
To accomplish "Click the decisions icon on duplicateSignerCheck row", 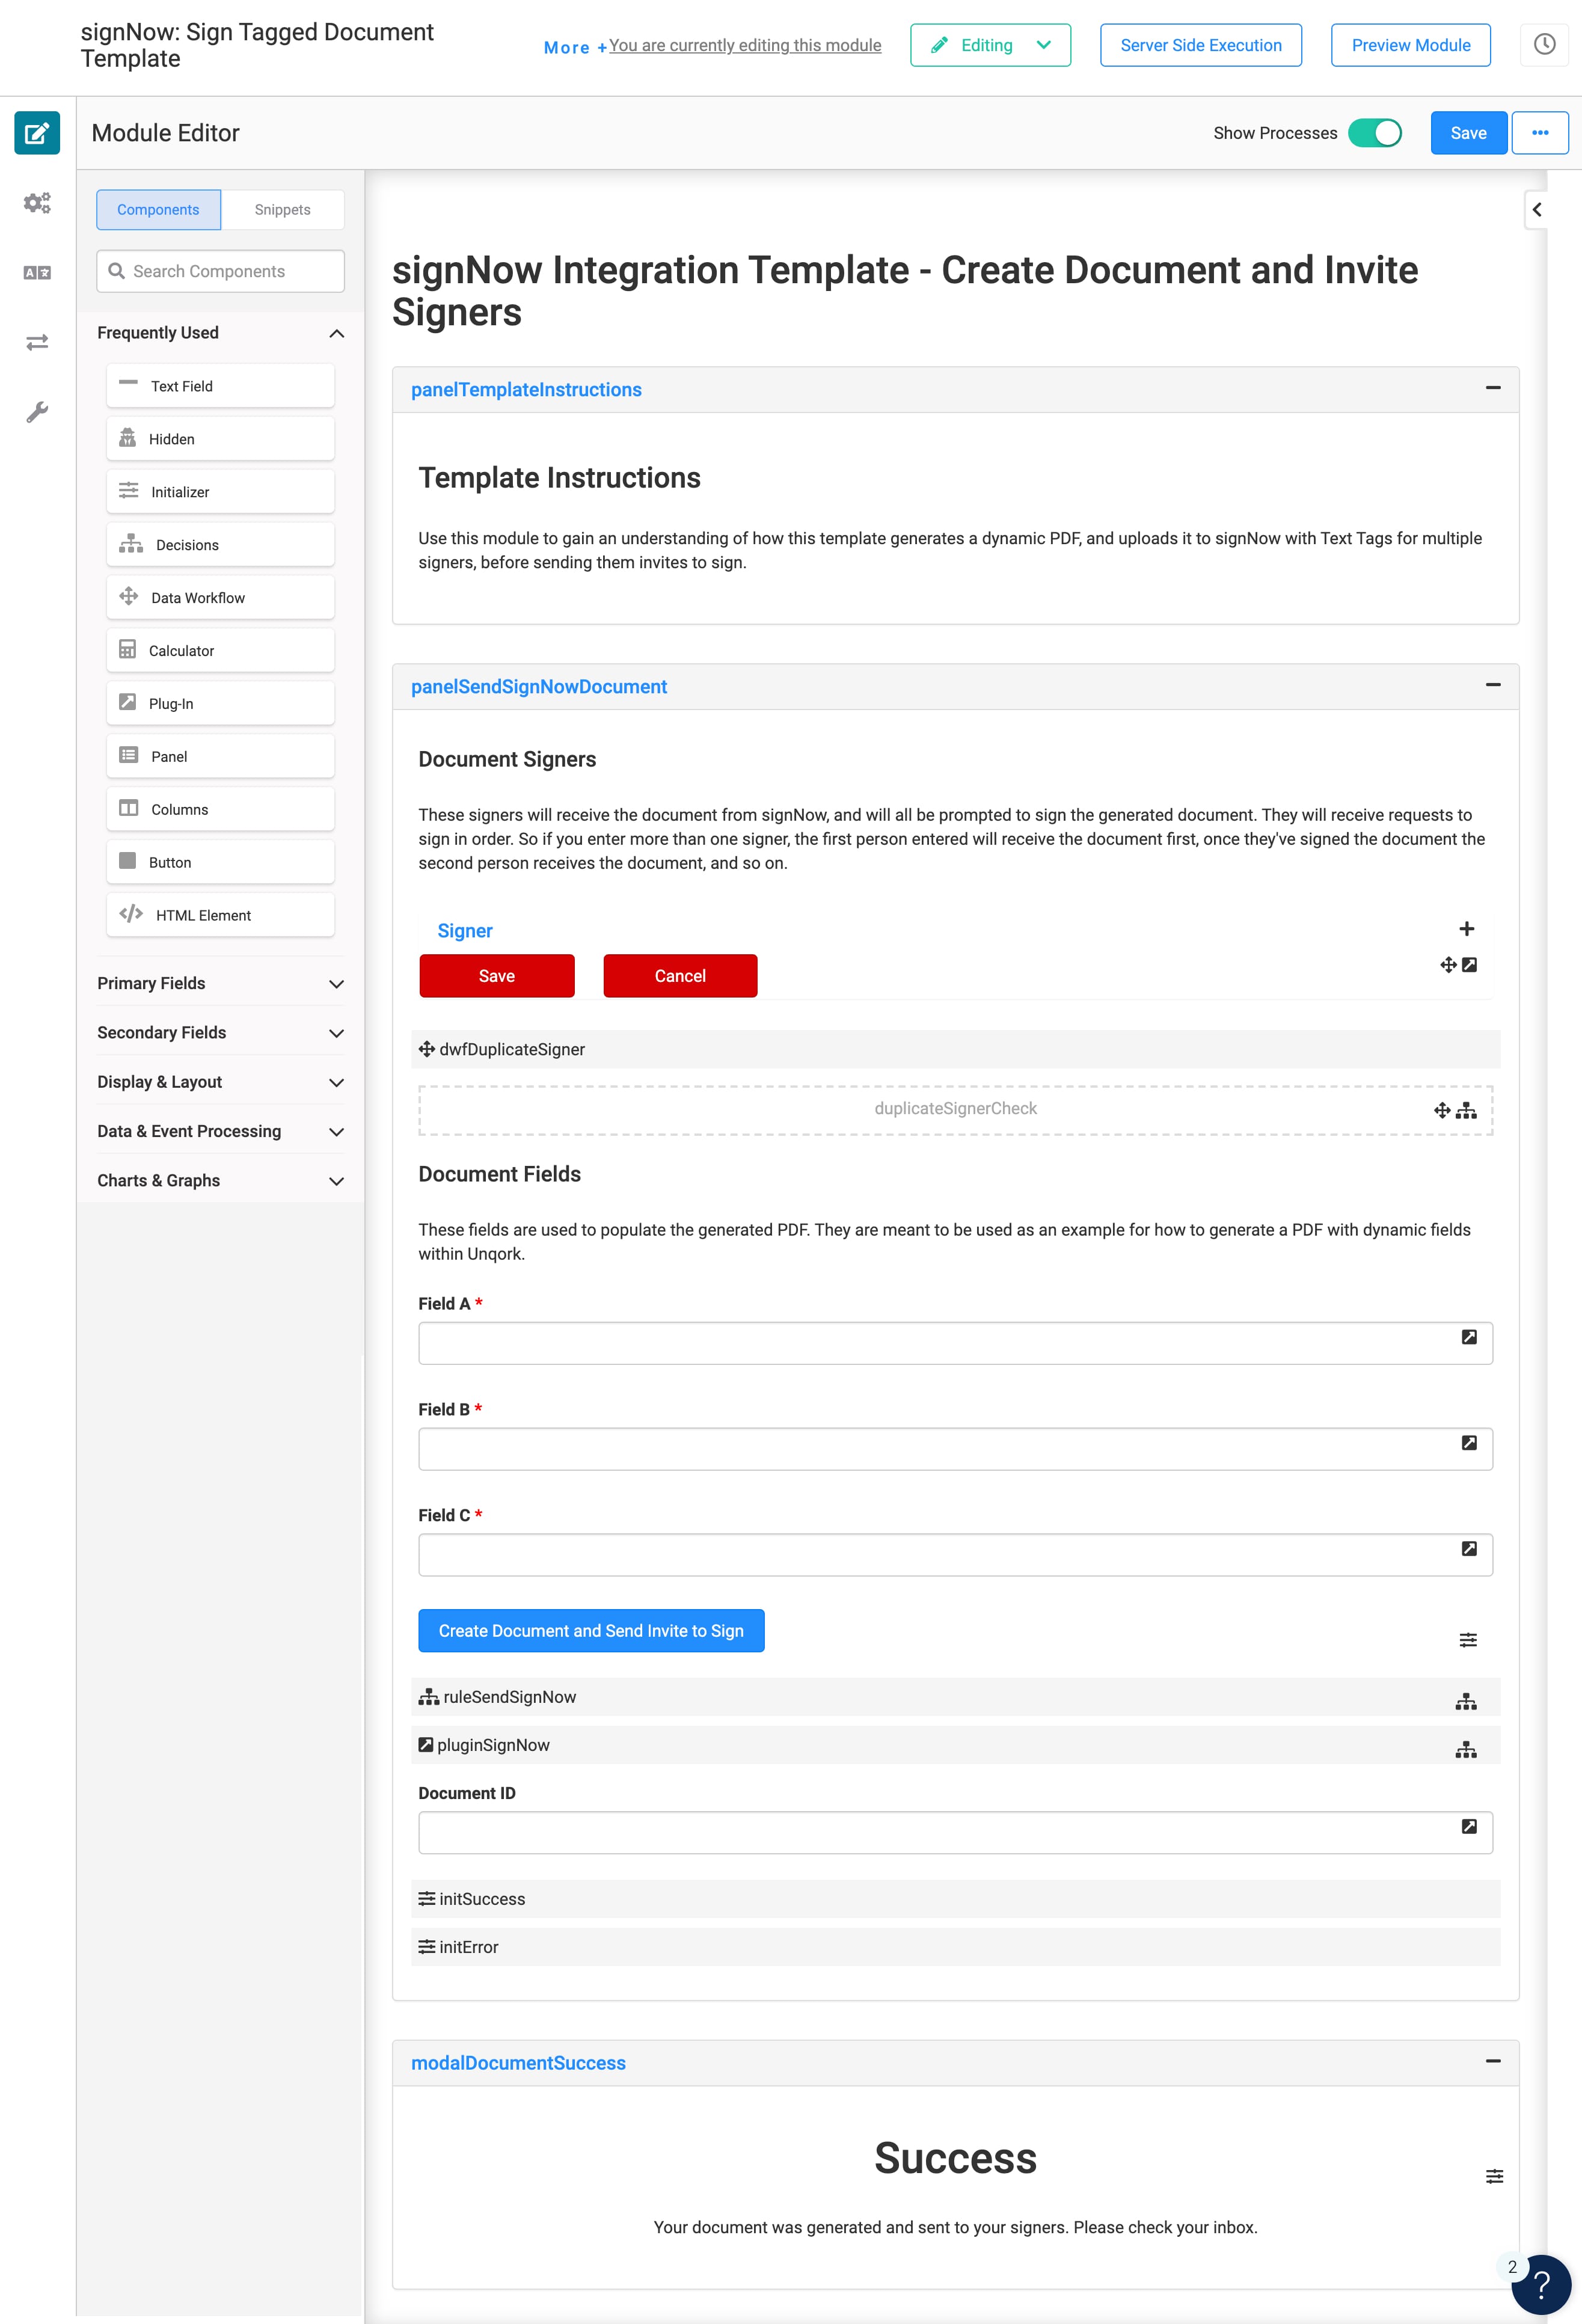I will pos(1466,1110).
